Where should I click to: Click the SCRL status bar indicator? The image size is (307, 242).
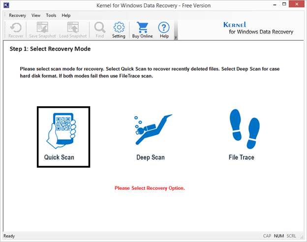pyautogui.click(x=291, y=236)
